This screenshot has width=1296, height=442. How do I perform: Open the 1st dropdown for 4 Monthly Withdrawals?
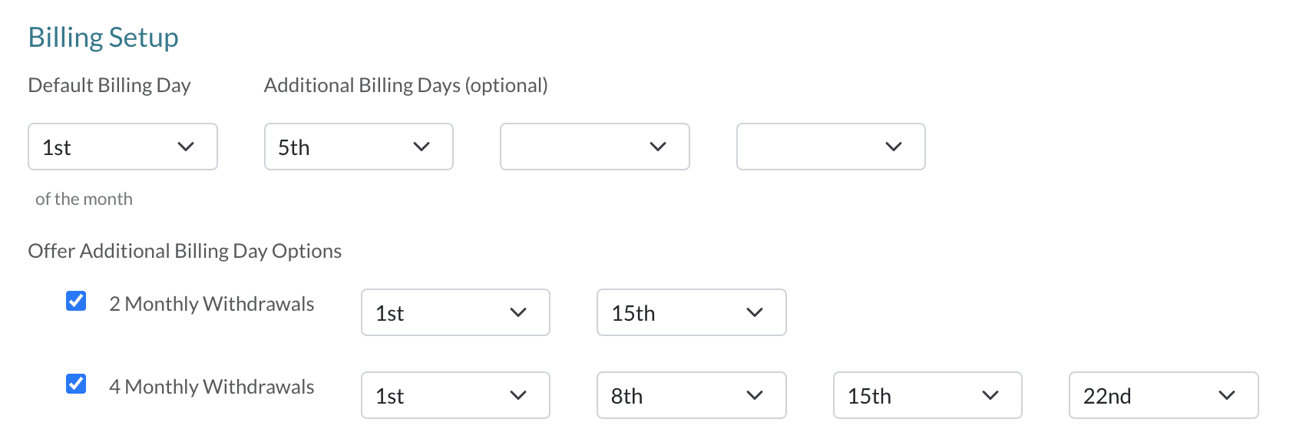(x=455, y=395)
